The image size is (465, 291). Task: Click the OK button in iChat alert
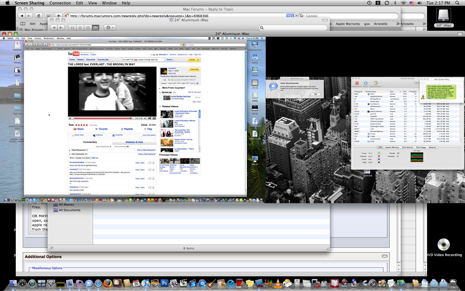pos(315,94)
